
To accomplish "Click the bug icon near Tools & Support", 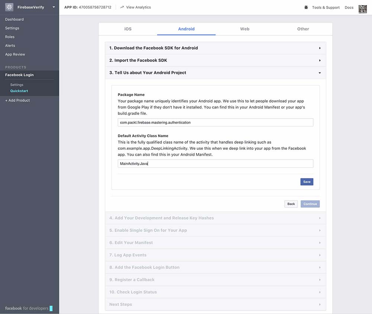I will (x=306, y=7).
